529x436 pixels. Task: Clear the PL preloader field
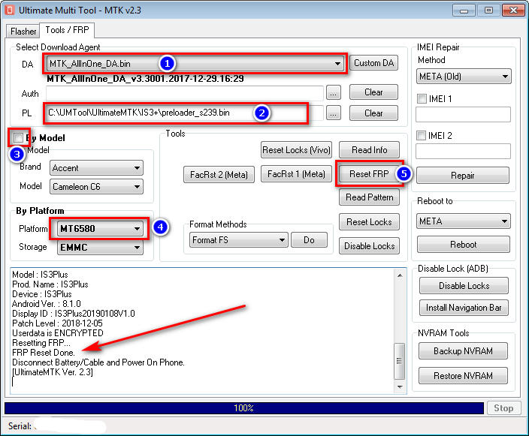point(373,113)
